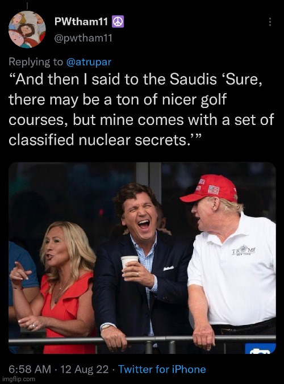Click the TRUMP logo on the white polo
The height and width of the screenshot is (384, 284).
coord(244,251)
